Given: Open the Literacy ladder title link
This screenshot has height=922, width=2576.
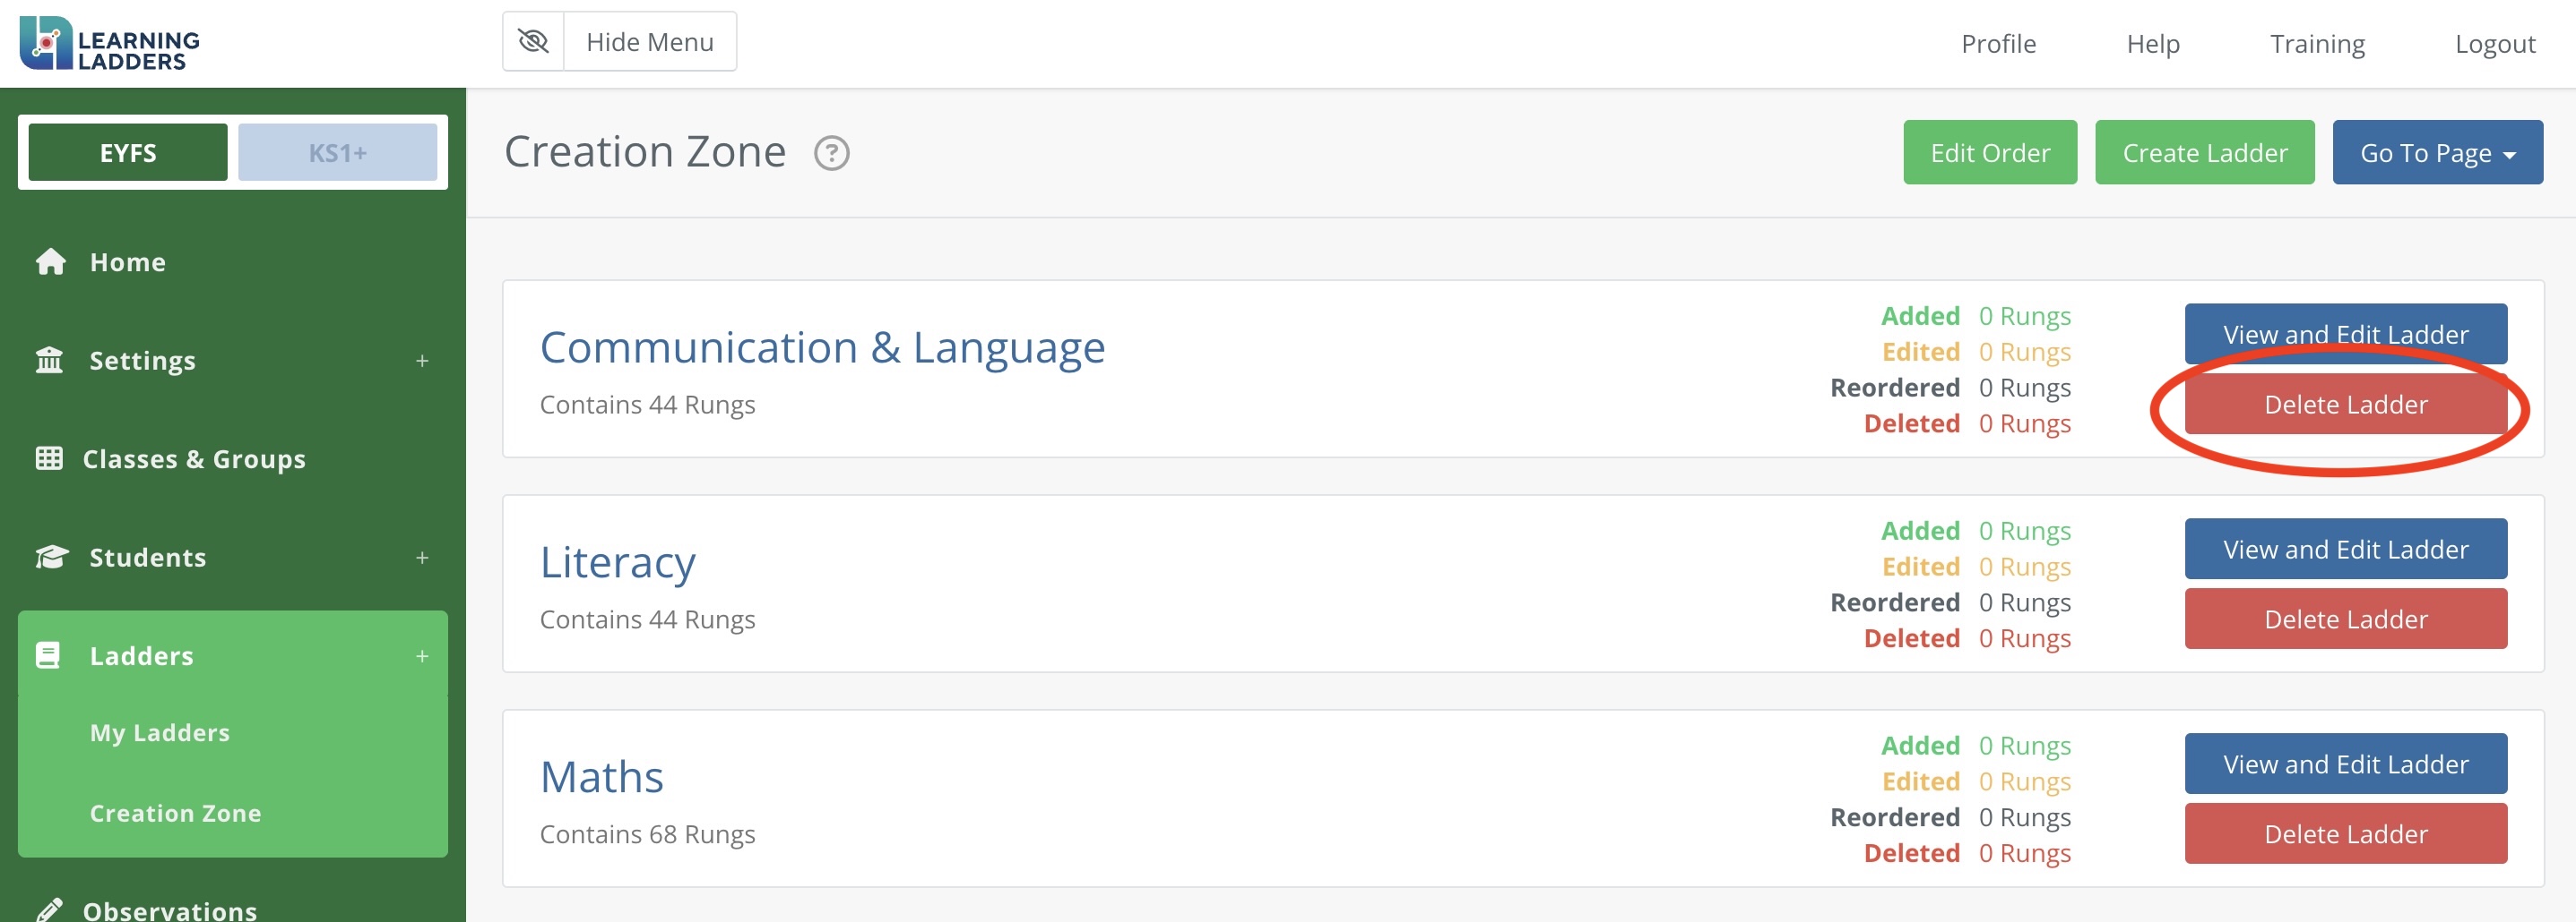Looking at the screenshot, I should coord(617,562).
